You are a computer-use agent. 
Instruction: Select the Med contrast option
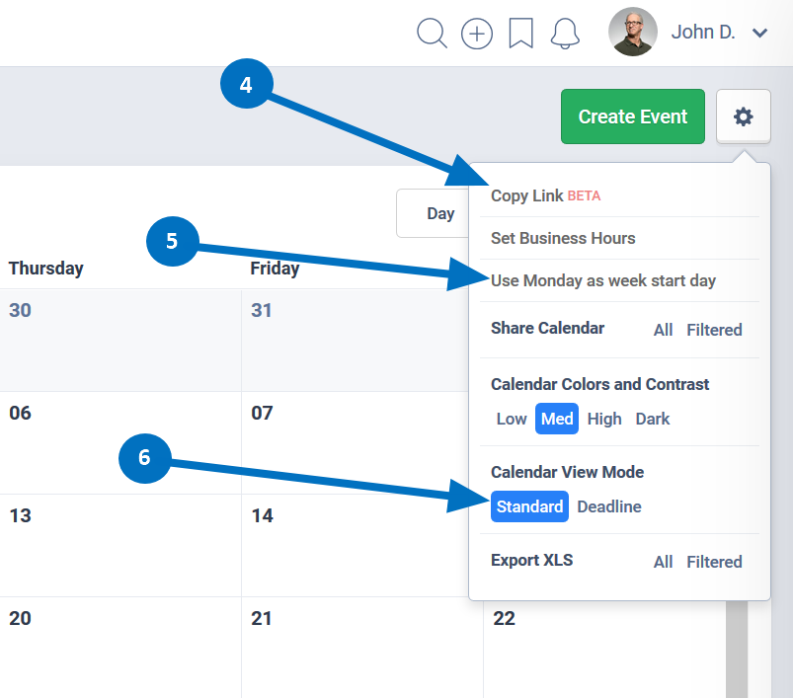coord(557,419)
